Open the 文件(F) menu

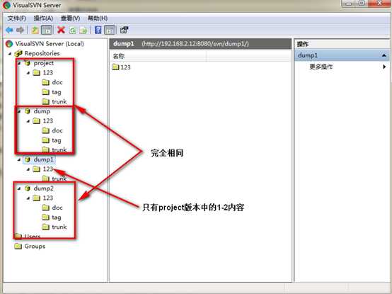[x=16, y=18]
